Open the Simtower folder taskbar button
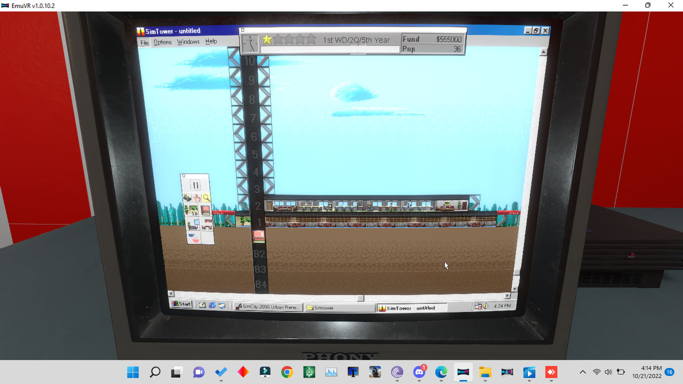Screen dimensions: 683x384 click(339, 308)
